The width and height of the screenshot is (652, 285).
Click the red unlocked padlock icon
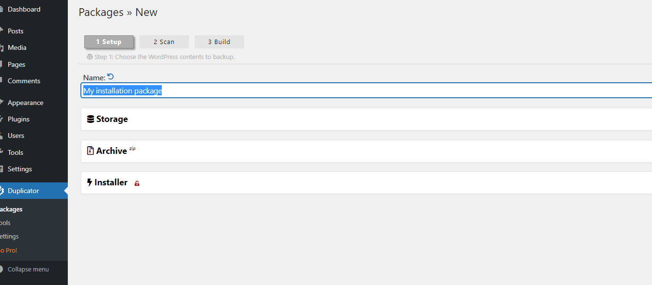tap(137, 183)
